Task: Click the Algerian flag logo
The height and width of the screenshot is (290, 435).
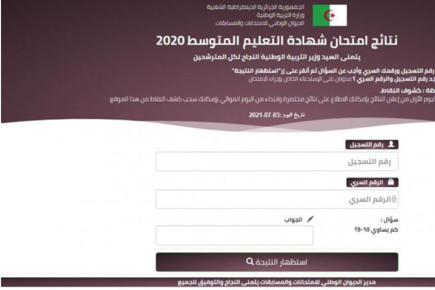Action: (x=330, y=15)
